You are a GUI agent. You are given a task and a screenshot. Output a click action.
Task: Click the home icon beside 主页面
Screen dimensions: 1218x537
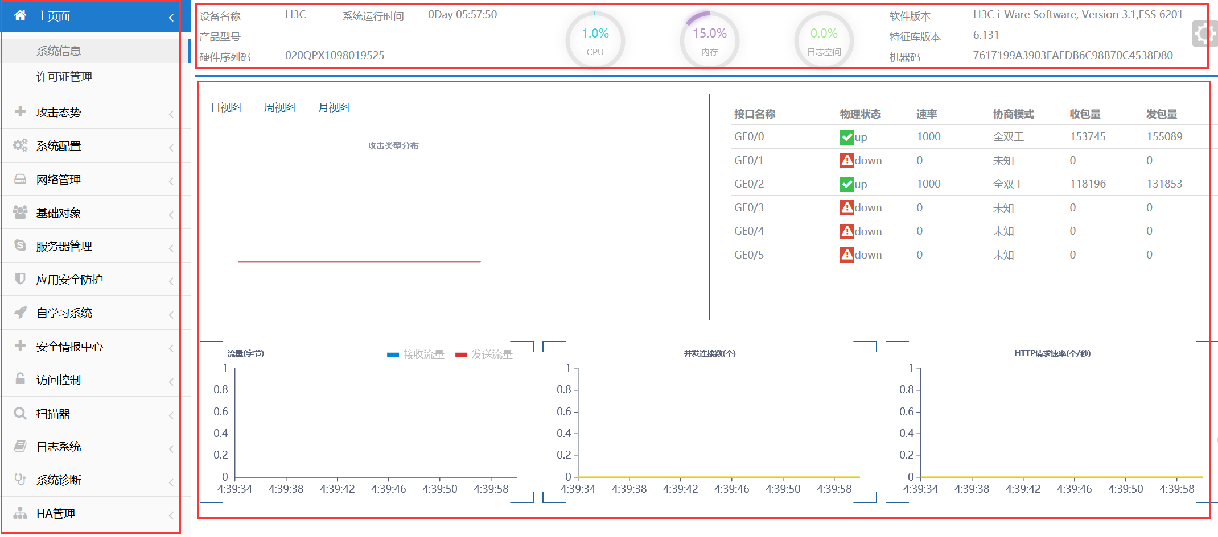click(x=20, y=15)
